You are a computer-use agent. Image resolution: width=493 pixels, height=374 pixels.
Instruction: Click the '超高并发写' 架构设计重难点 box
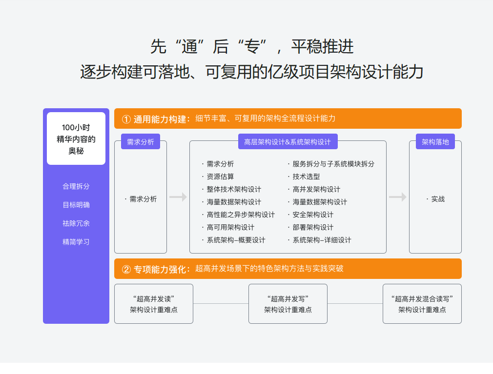pyautogui.click(x=288, y=304)
